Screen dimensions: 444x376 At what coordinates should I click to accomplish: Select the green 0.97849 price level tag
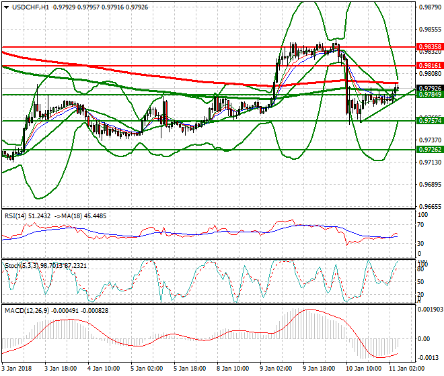click(x=430, y=95)
